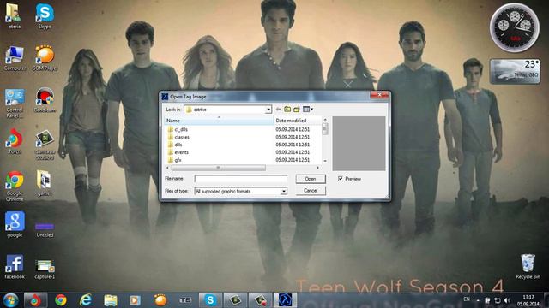Create a new folder in dialog
Viewport: 549px width, 308px height.
click(x=297, y=110)
